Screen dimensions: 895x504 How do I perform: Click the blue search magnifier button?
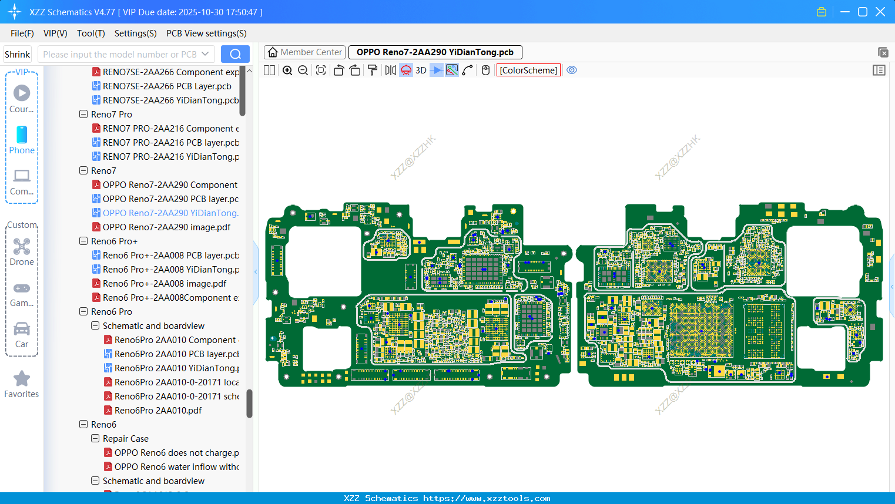(235, 54)
